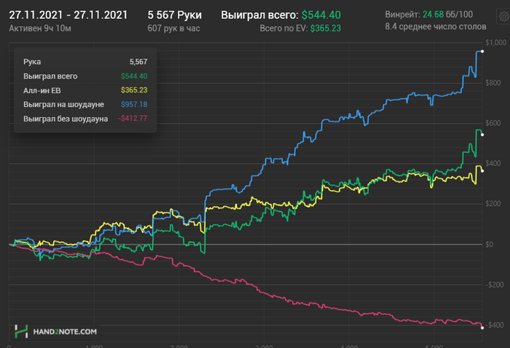Click the yellow all-in EV line end marker
This screenshot has width=510, height=348.
tap(482, 171)
